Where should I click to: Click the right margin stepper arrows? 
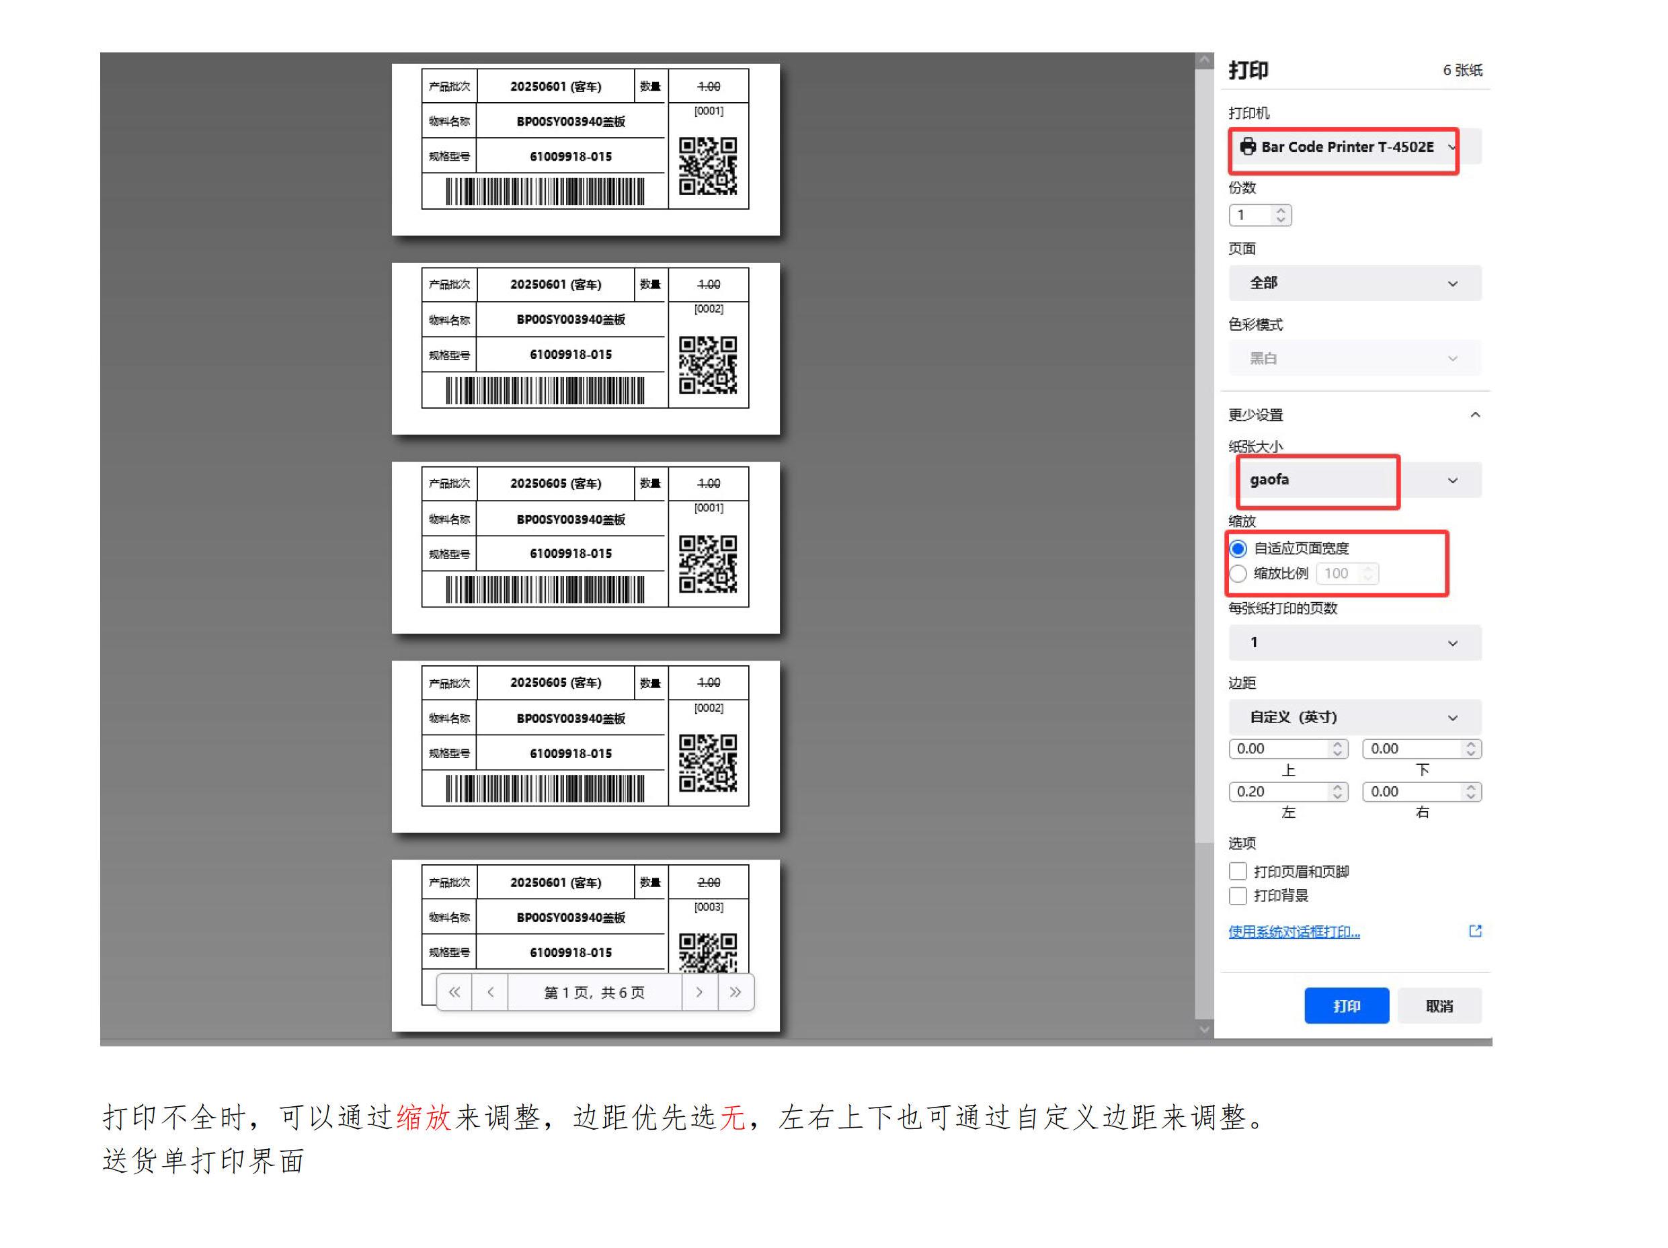(x=1470, y=791)
